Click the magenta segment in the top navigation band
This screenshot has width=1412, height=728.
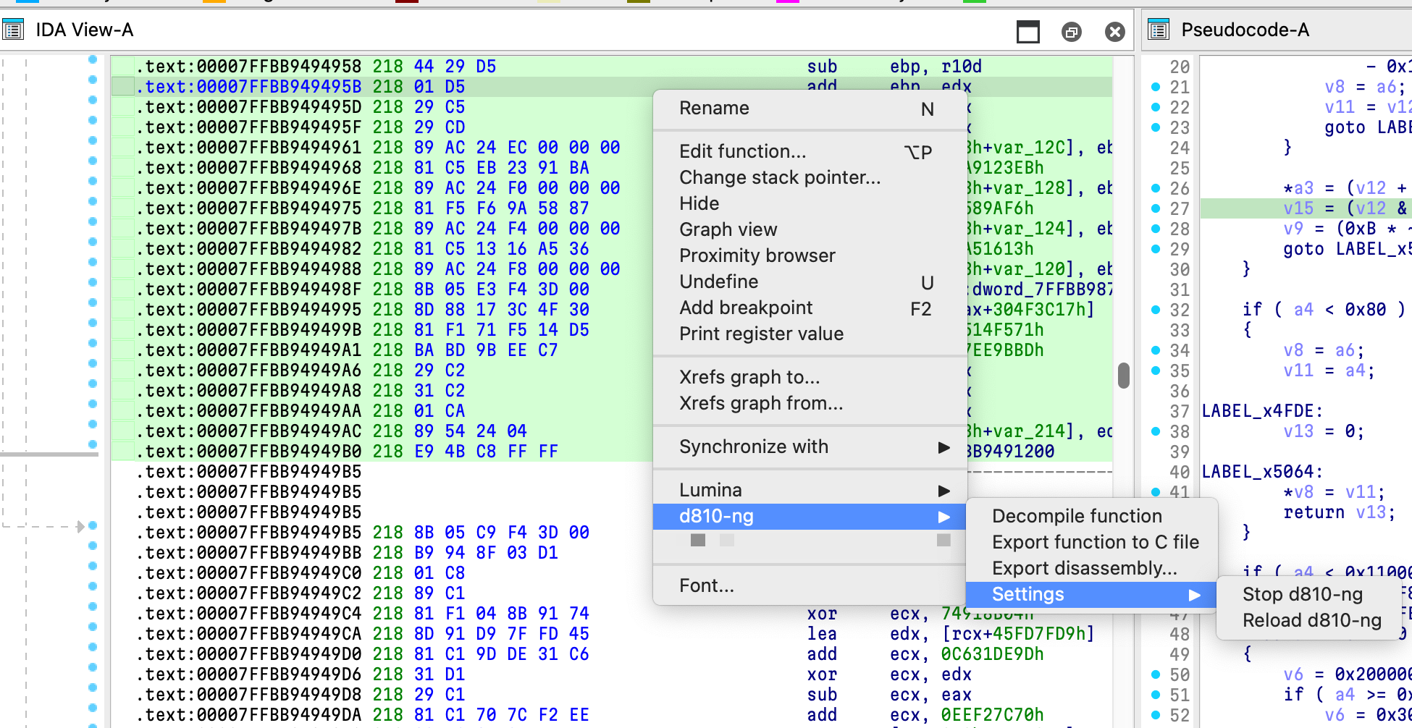click(789, 4)
